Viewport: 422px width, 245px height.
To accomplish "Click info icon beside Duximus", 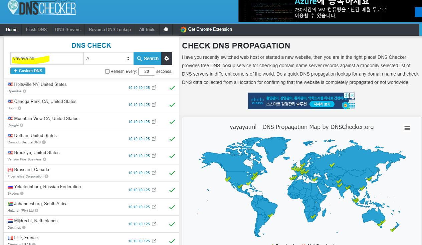I will [x=24, y=228].
